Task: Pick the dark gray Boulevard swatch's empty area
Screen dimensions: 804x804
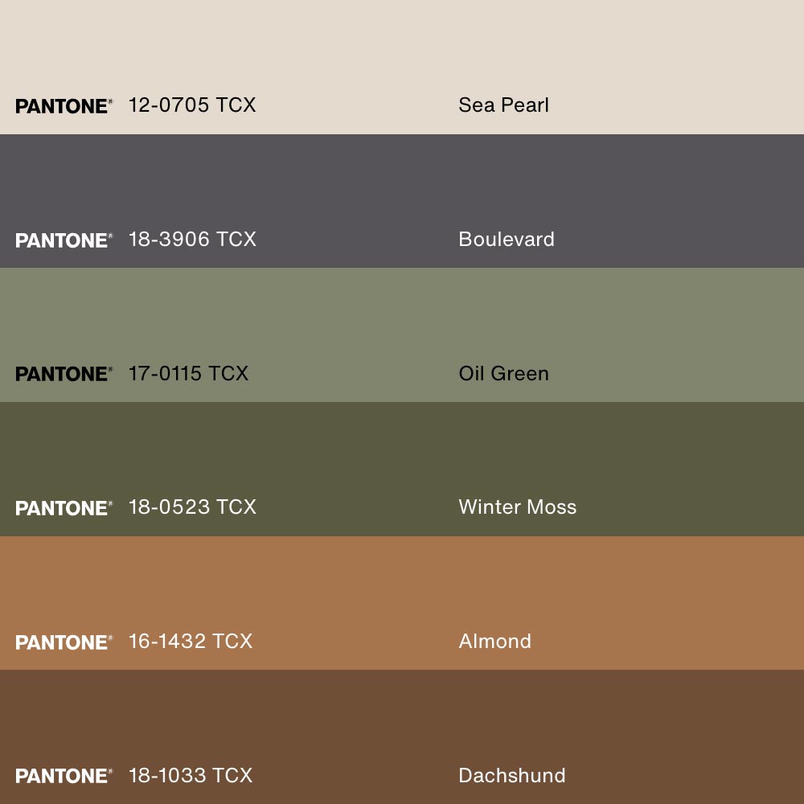Action: coord(402,177)
